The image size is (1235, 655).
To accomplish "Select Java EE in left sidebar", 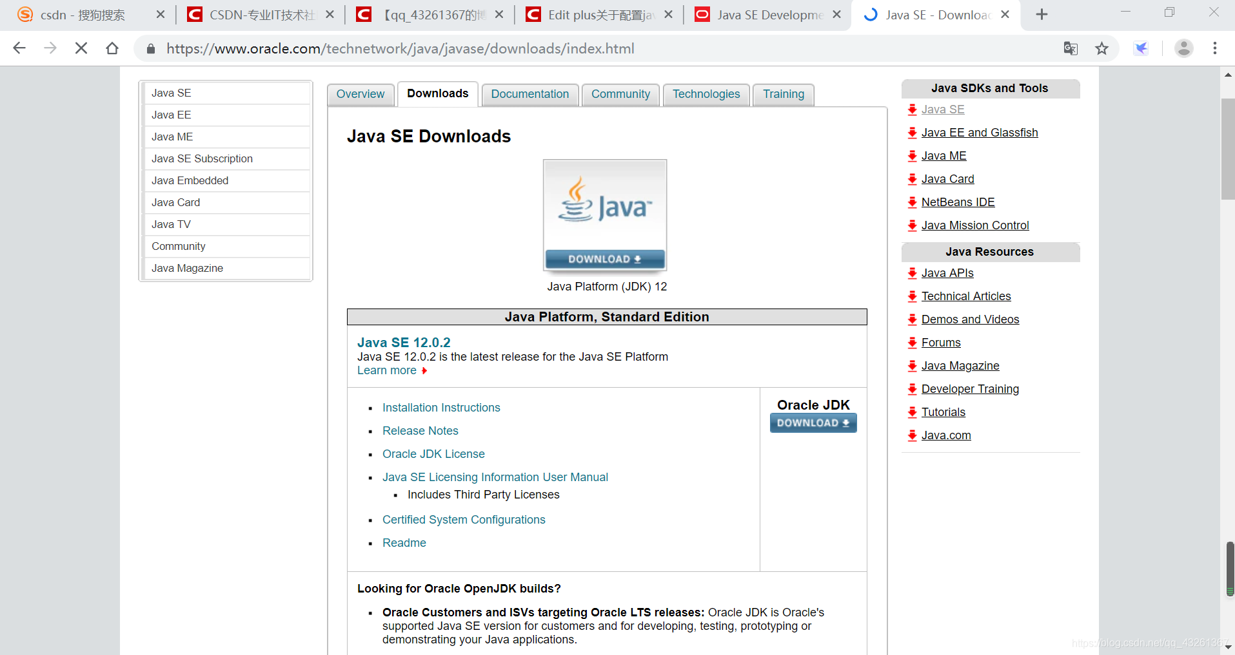I will 226,115.
